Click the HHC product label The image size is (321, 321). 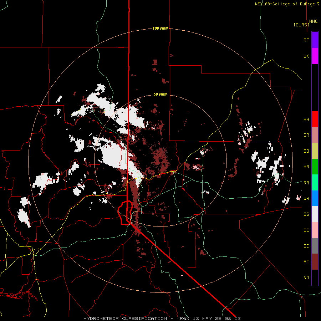[314, 21]
